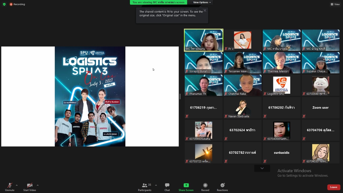The height and width of the screenshot is (193, 343).
Task: Close the shared content notification
Action: 205,10
